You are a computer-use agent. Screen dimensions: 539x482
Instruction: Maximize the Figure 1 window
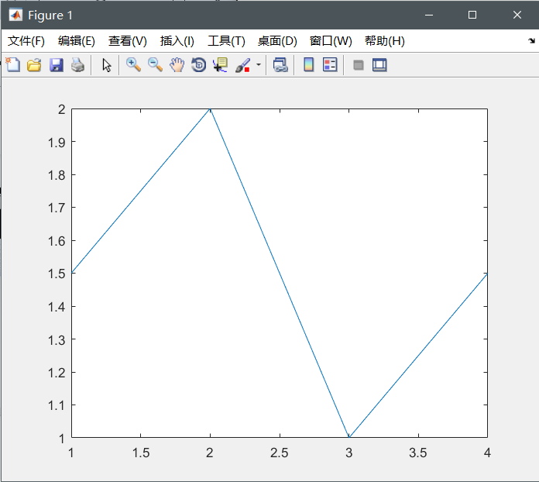[x=472, y=15]
